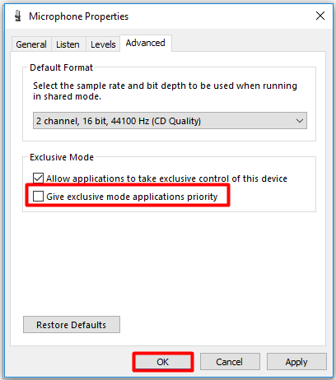Enable the Give exclusive mode applications priority checkbox
This screenshot has width=336, height=380.
tap(38, 197)
